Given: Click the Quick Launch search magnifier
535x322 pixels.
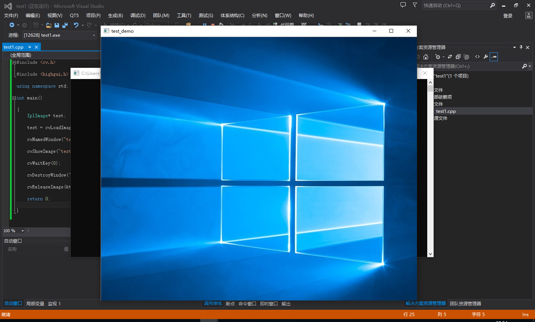Looking at the screenshot, I should tap(493, 5).
